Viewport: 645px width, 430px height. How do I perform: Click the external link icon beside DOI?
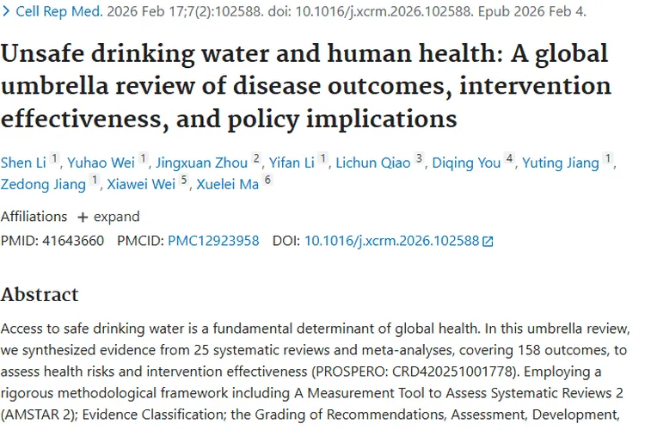[488, 242]
